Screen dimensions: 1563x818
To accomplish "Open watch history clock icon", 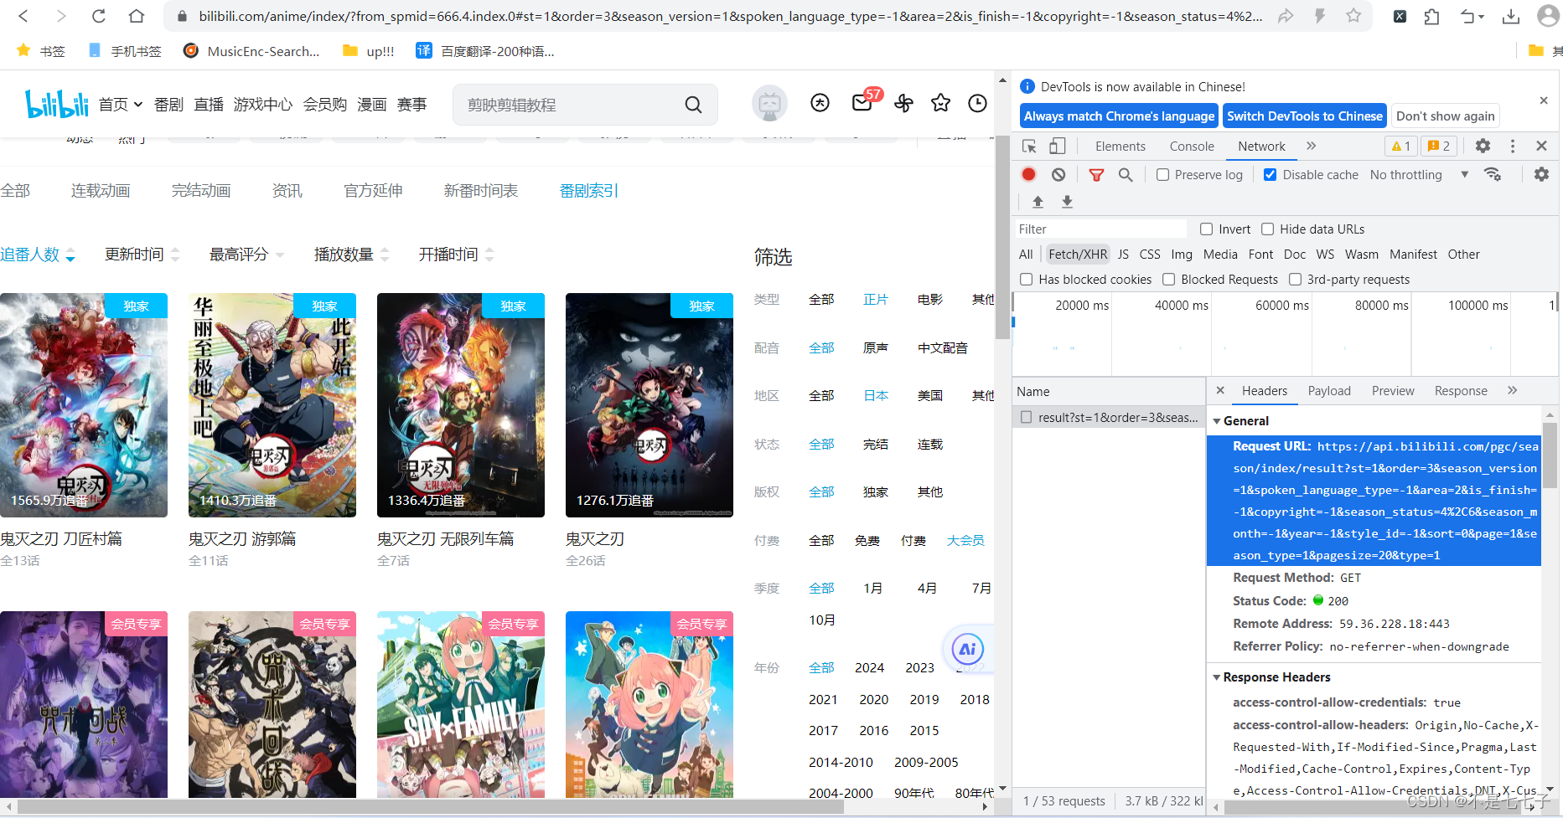I will pos(977,103).
